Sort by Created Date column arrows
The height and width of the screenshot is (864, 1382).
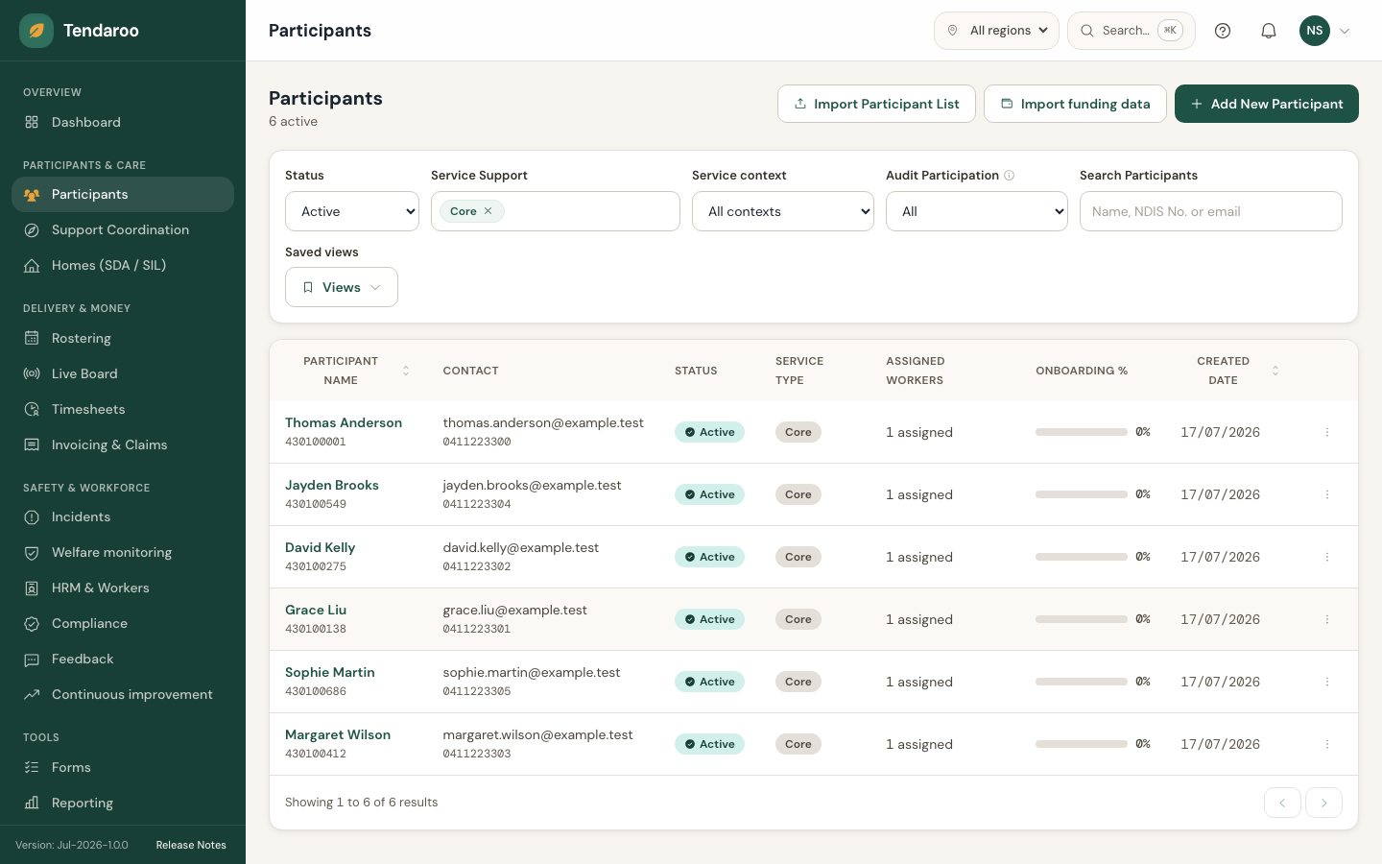click(1275, 371)
